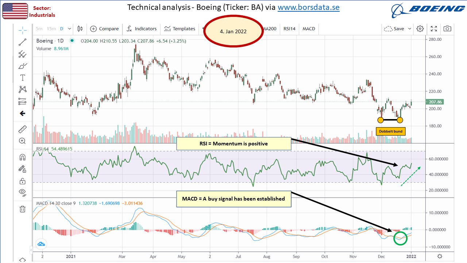The width and height of the screenshot is (467, 263).
Task: Select the chart patterns tool
Action: pos(22,89)
